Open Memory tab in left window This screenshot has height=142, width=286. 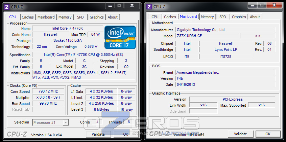click(x=65, y=17)
